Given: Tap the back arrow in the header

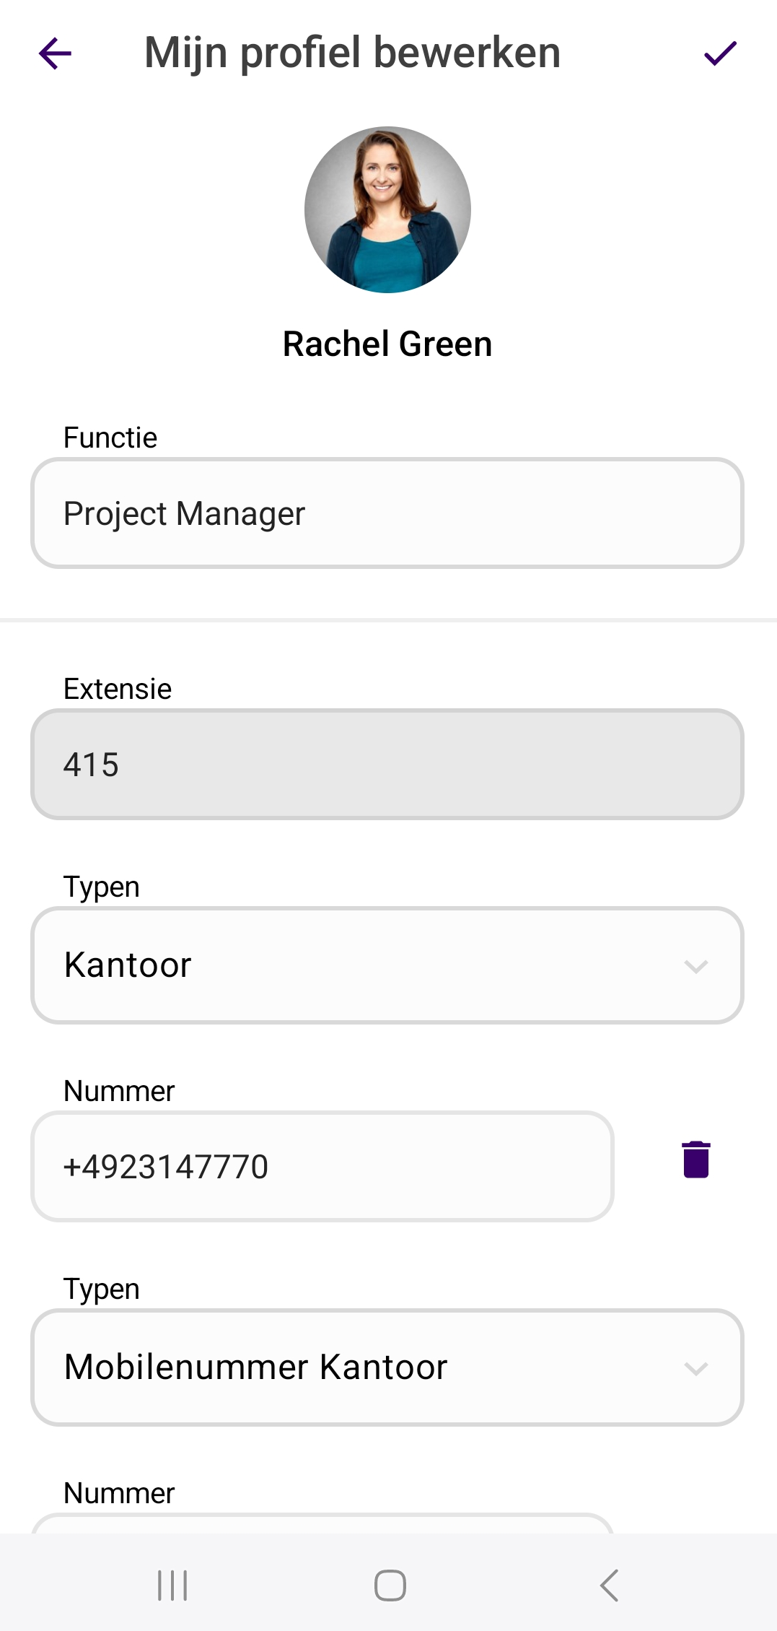Looking at the screenshot, I should (x=55, y=53).
